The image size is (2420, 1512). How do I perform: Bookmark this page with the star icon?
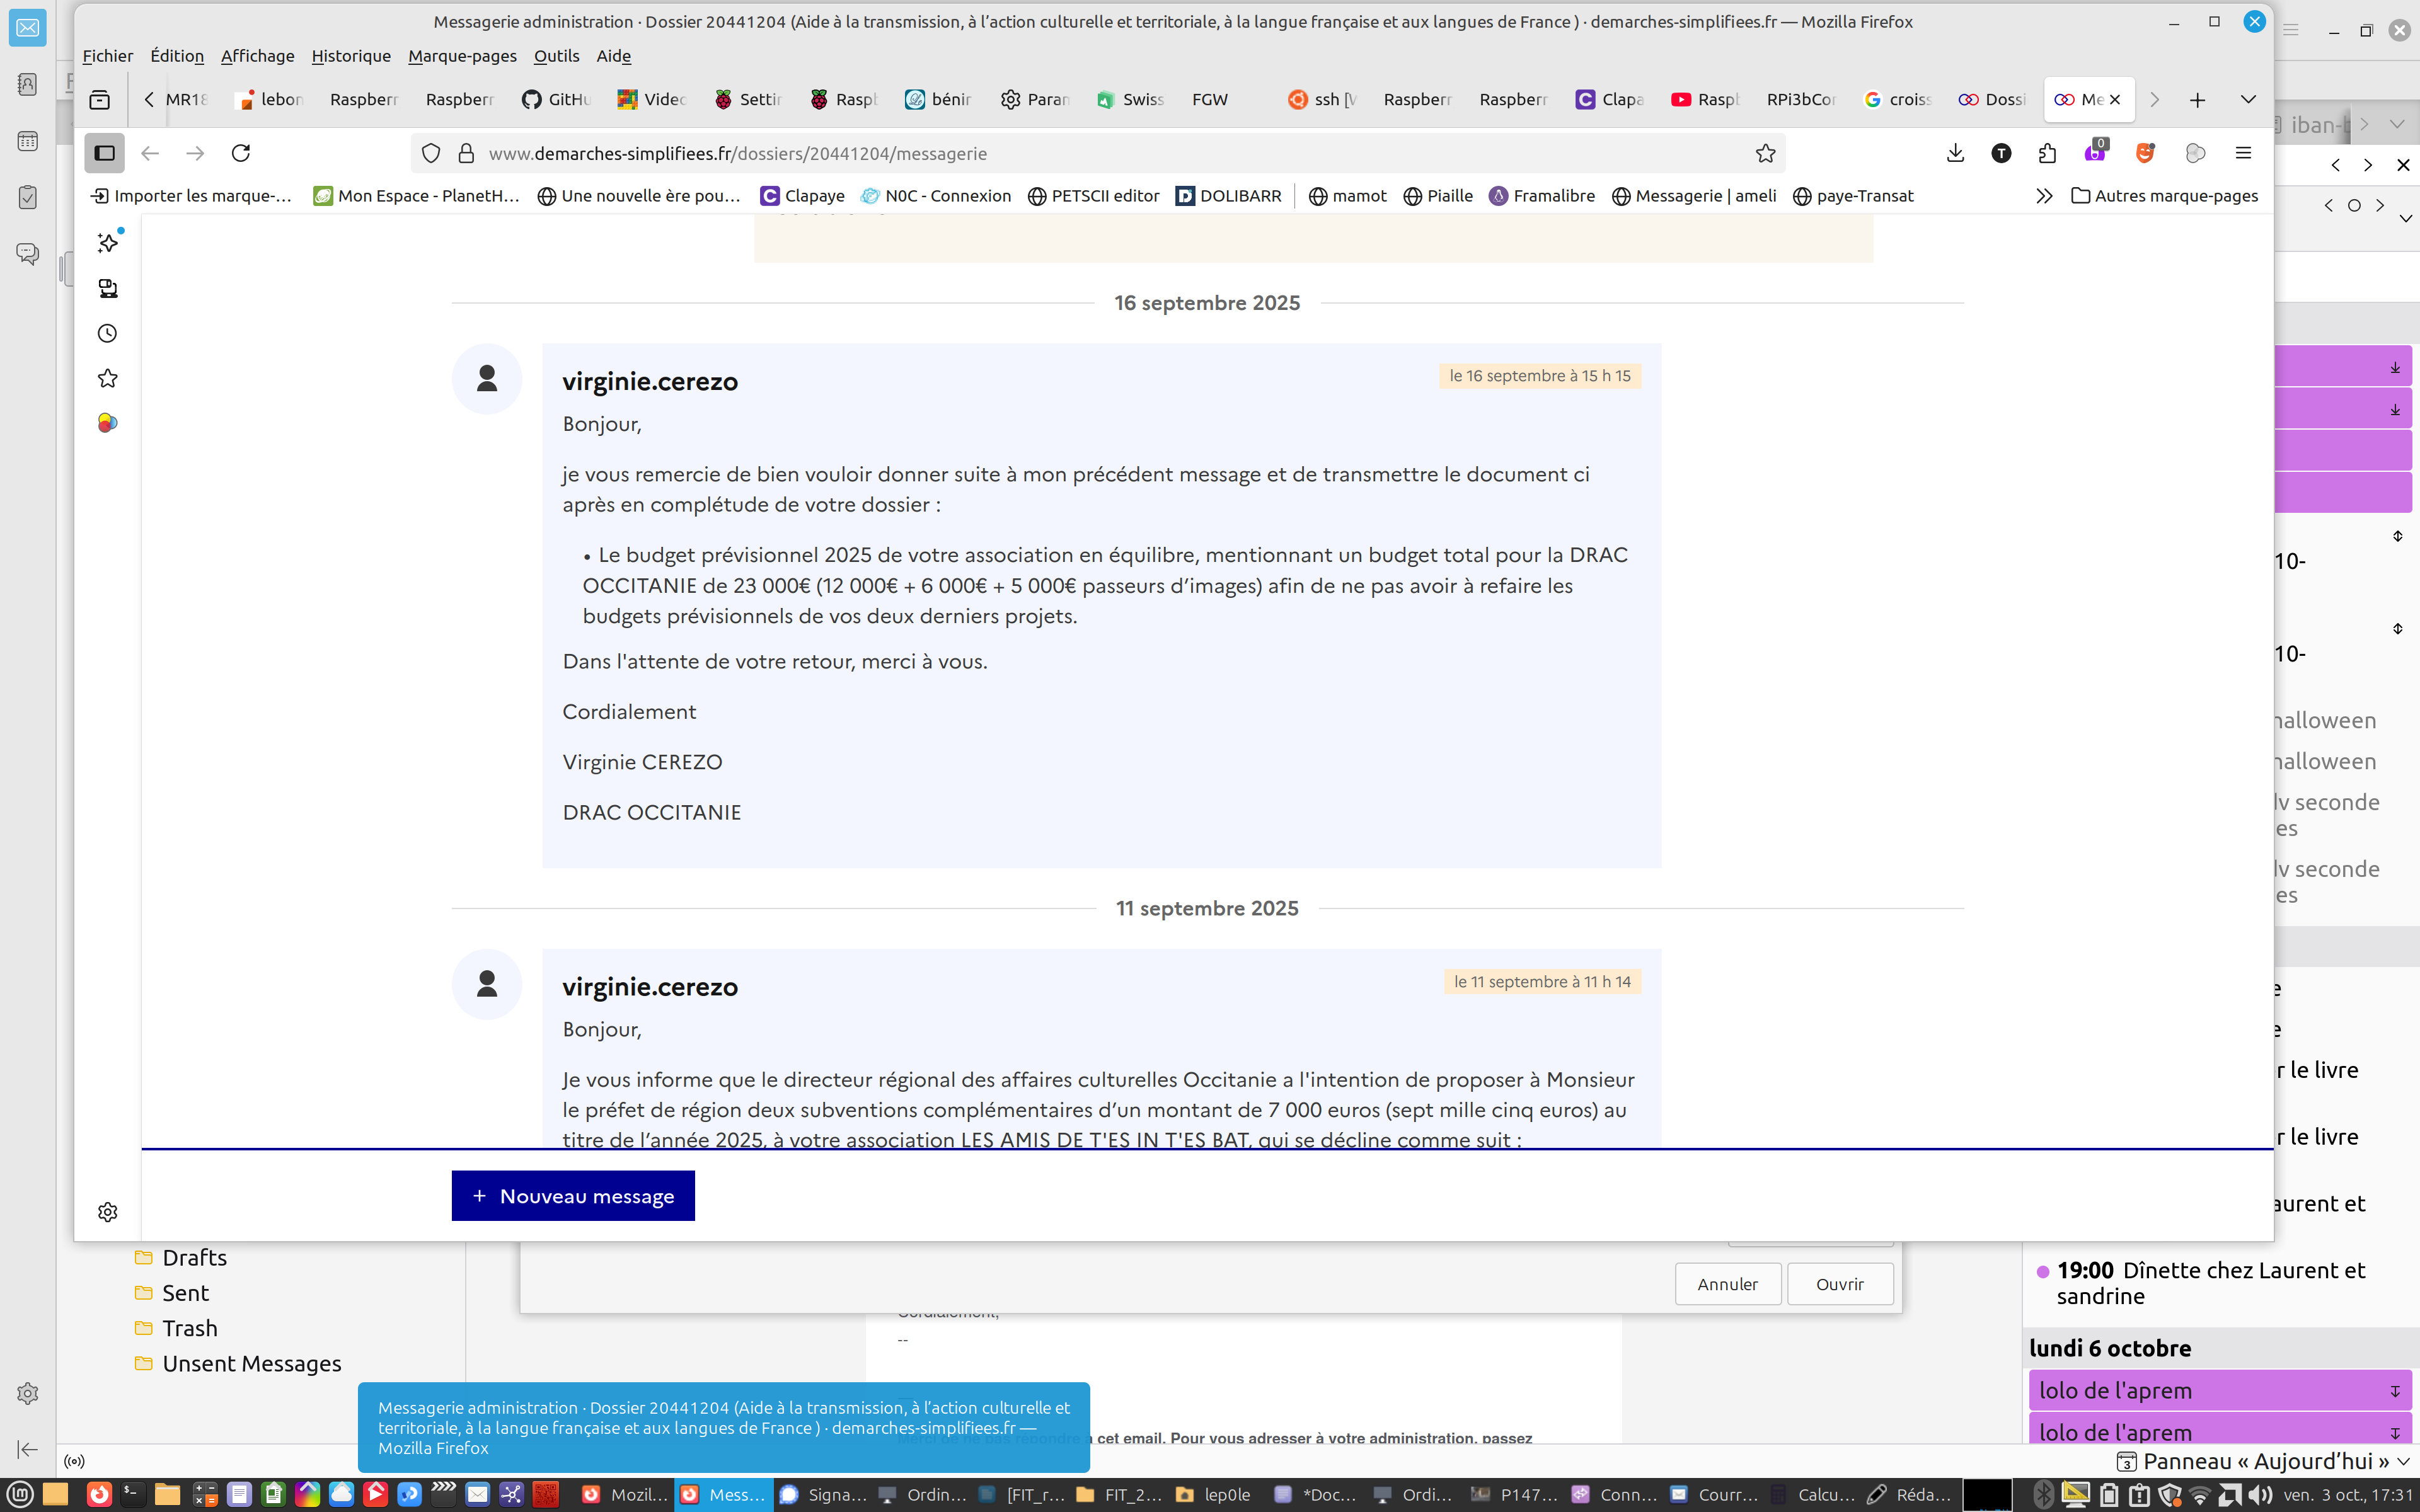tap(1765, 153)
